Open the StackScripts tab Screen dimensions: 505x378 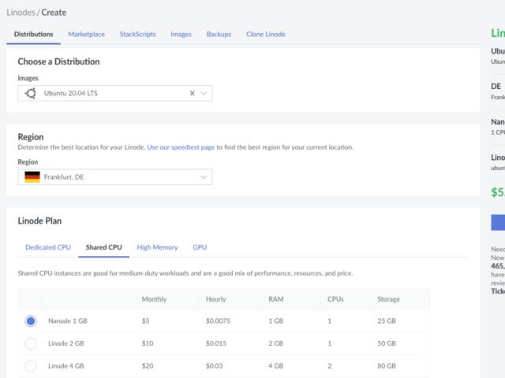137,34
